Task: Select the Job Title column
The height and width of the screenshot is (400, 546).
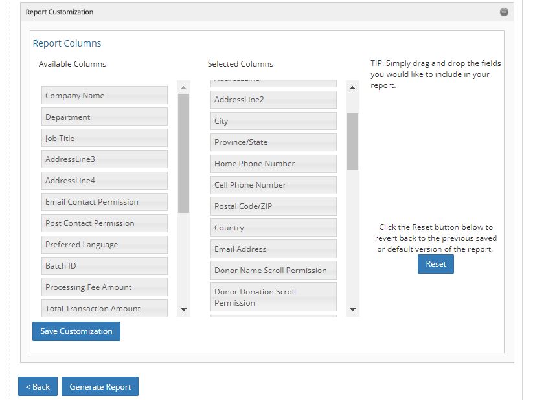Action: tap(104, 138)
